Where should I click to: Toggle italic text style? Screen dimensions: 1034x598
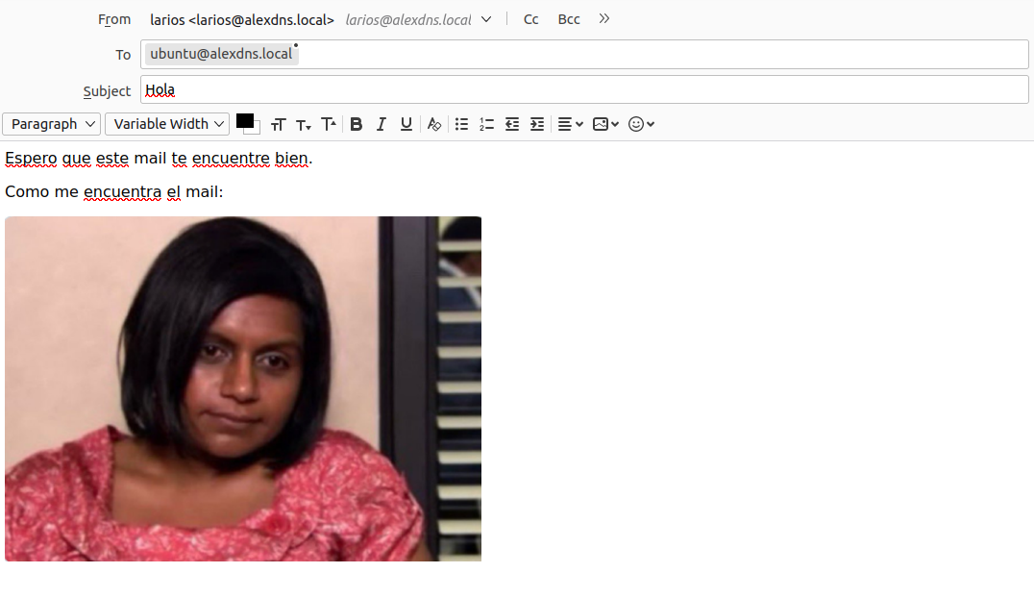click(382, 124)
